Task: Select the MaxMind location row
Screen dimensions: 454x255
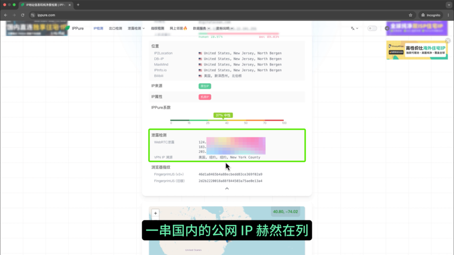Action: click(x=227, y=65)
